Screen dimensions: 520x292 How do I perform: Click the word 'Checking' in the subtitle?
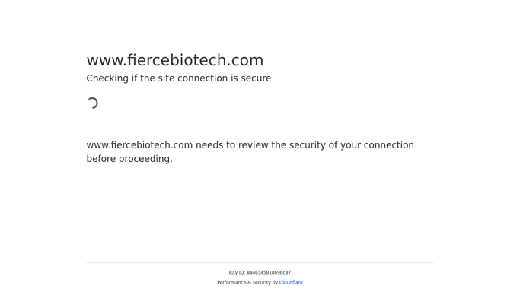click(107, 78)
